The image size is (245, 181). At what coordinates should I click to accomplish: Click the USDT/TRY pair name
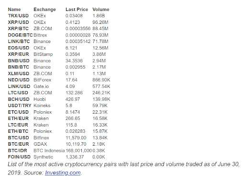point(20,106)
